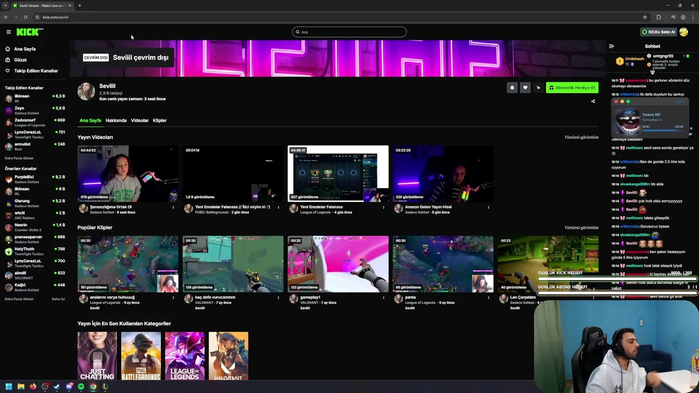Go to Ana Sayfa in left sidebar
This screenshot has height=393, width=699.
click(25, 49)
